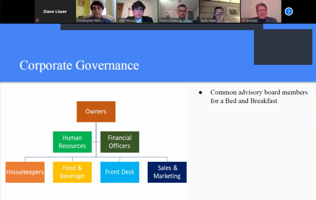Image resolution: width=316 pixels, height=200 pixels.
Task: Click the orange Housekeepers box
Action: [x=25, y=172]
